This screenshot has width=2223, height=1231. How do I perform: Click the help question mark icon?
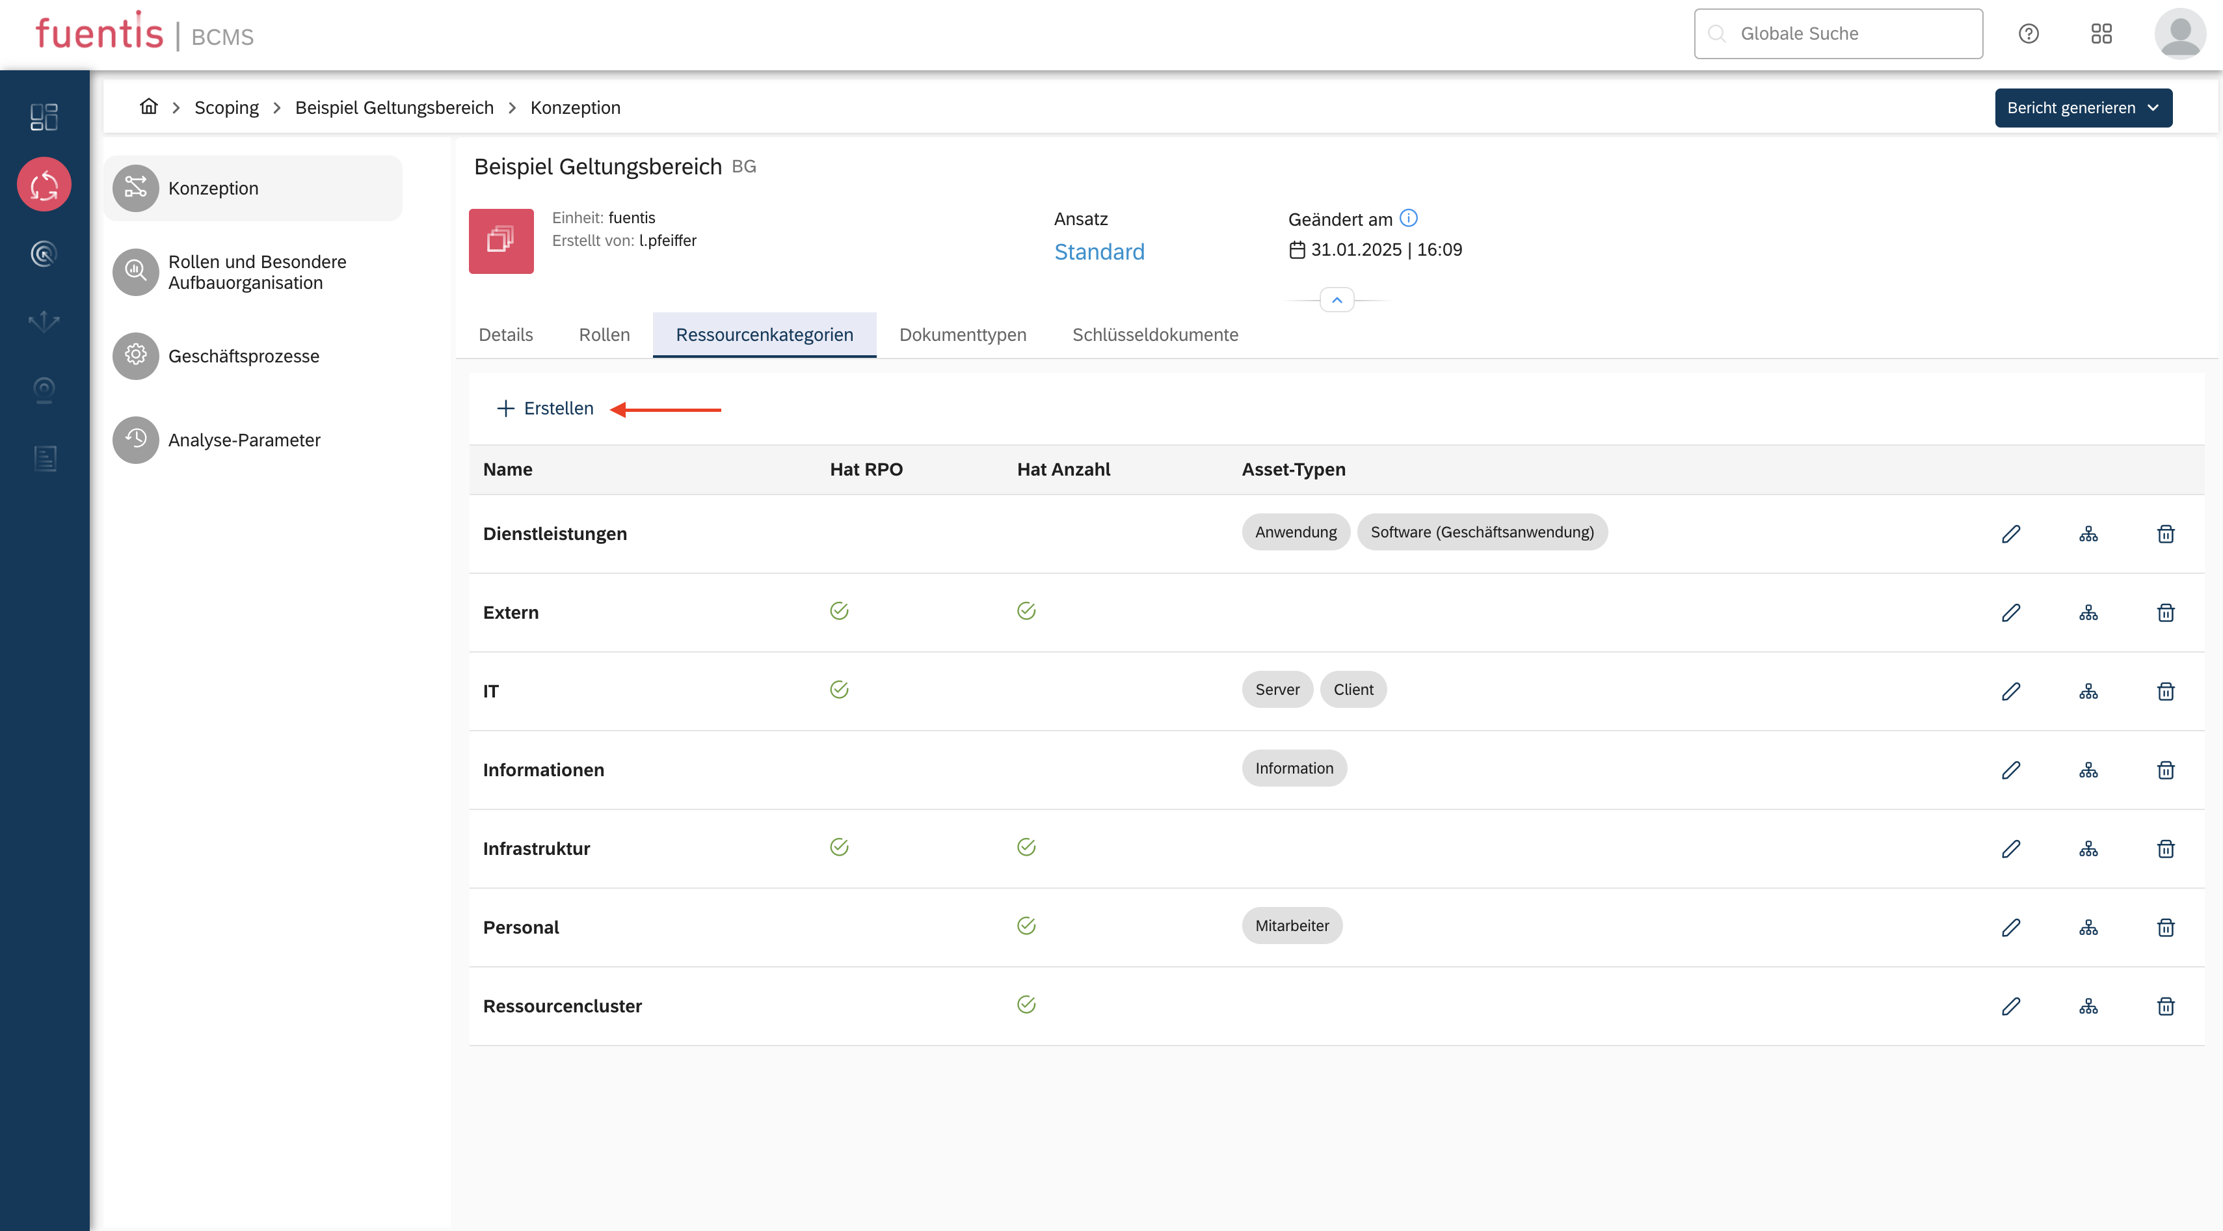pyautogui.click(x=2028, y=34)
